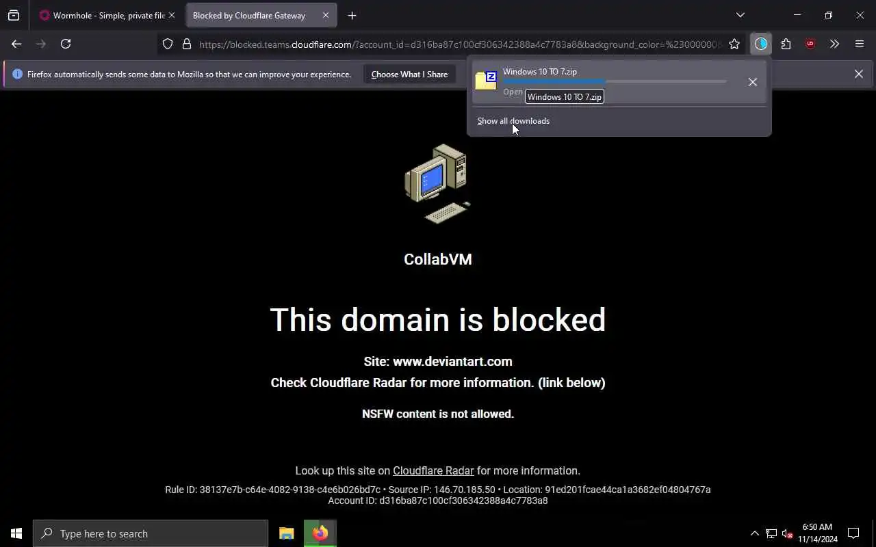Click Firefox icon in taskbar
This screenshot has width=876, height=547.
320,533
